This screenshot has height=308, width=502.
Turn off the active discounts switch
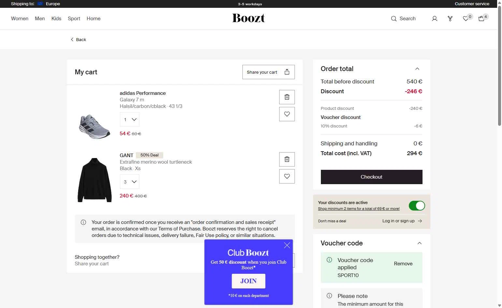(417, 206)
